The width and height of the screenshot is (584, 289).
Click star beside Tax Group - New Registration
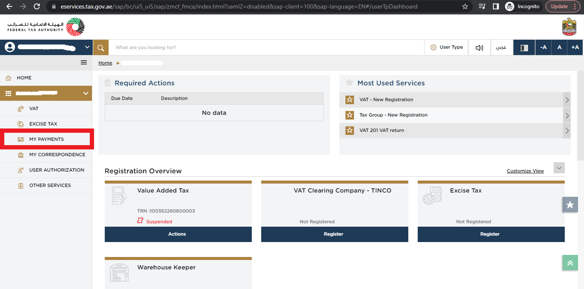(x=350, y=115)
